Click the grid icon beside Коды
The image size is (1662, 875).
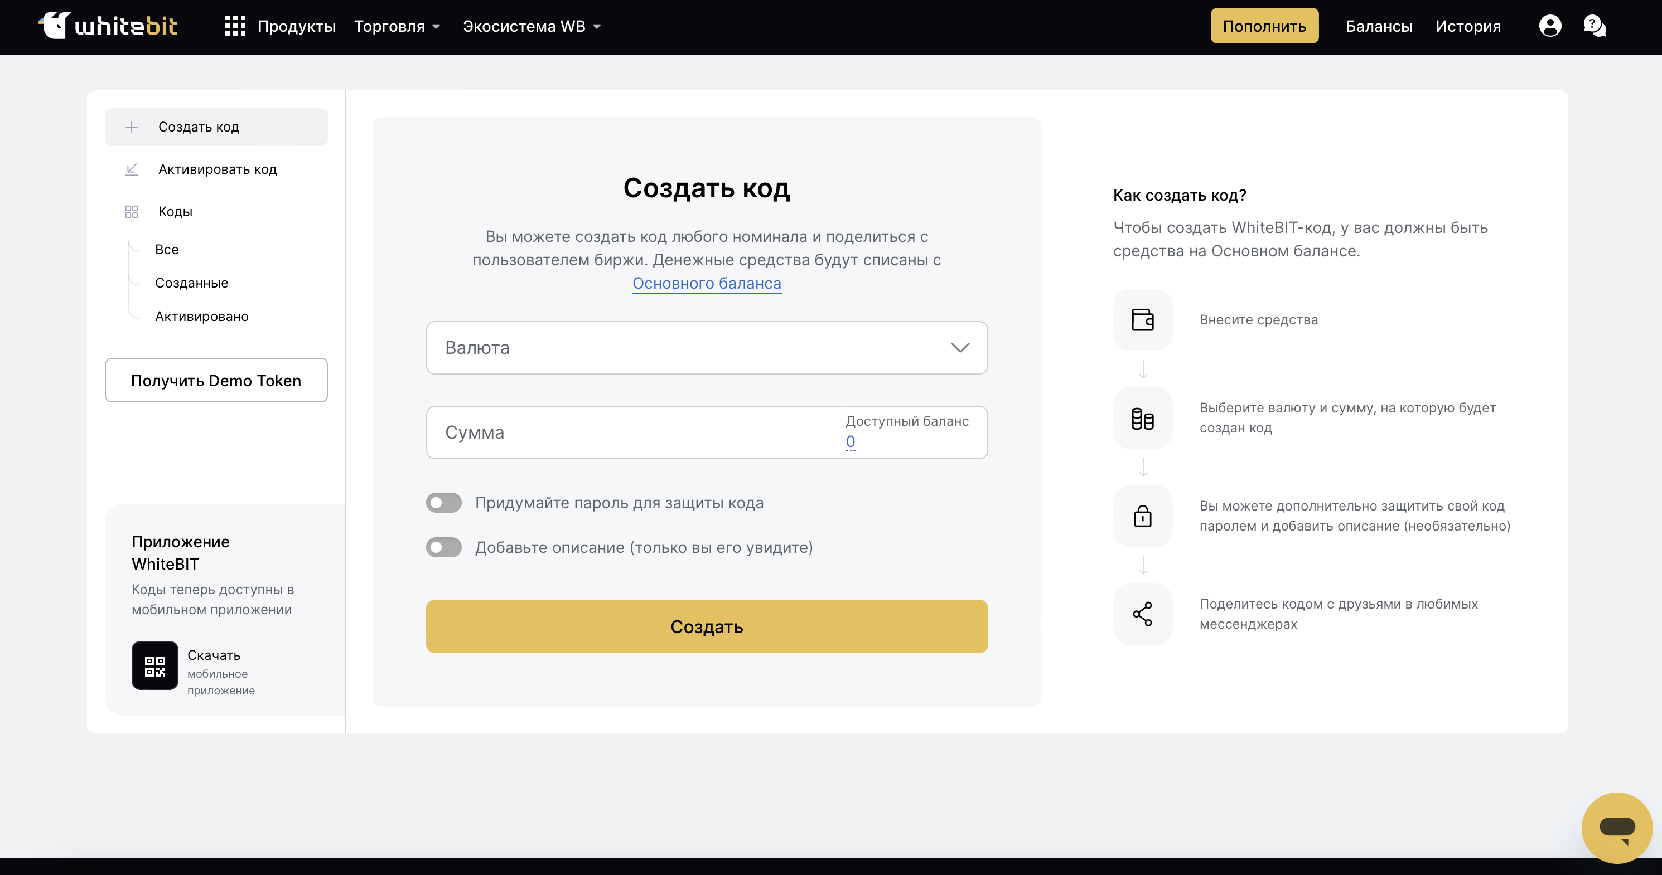click(132, 211)
